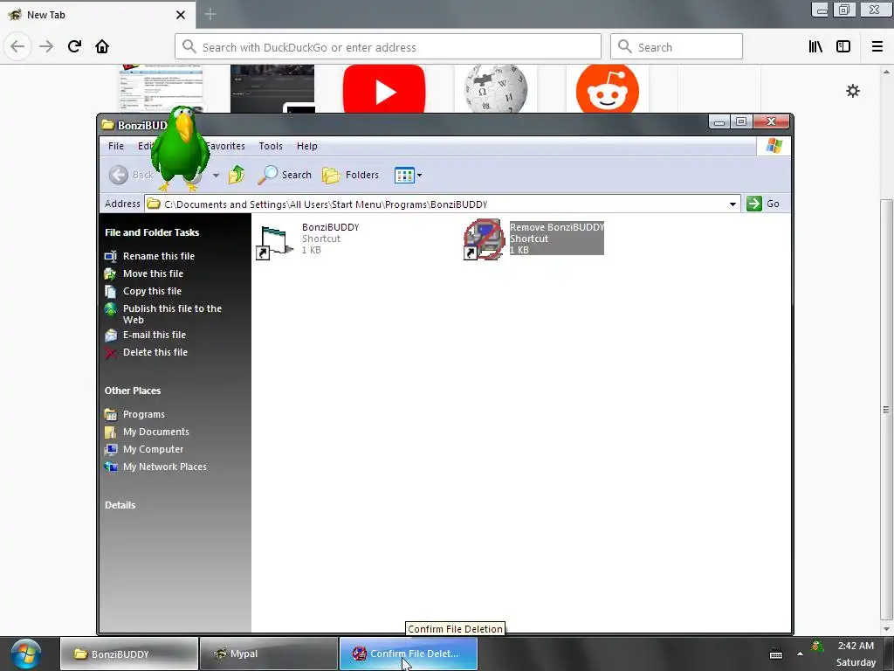Select the Remove BonziBUDDY shortcut icon

(484, 239)
